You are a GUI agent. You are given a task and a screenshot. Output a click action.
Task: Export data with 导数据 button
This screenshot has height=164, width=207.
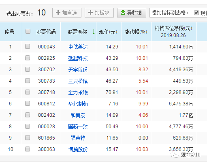pos(132,13)
